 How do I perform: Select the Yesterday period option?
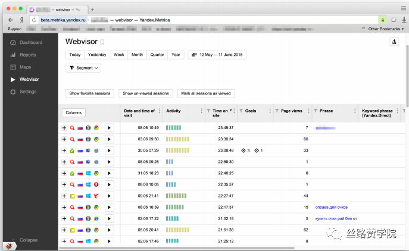pos(97,55)
